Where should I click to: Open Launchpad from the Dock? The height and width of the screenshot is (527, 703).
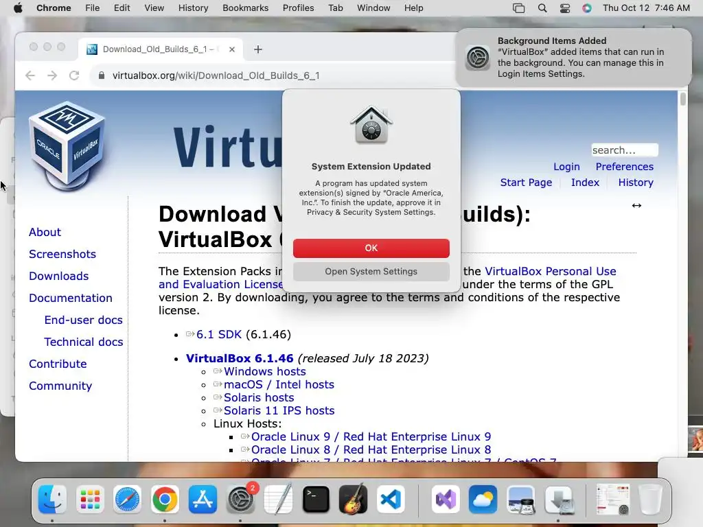click(90, 499)
